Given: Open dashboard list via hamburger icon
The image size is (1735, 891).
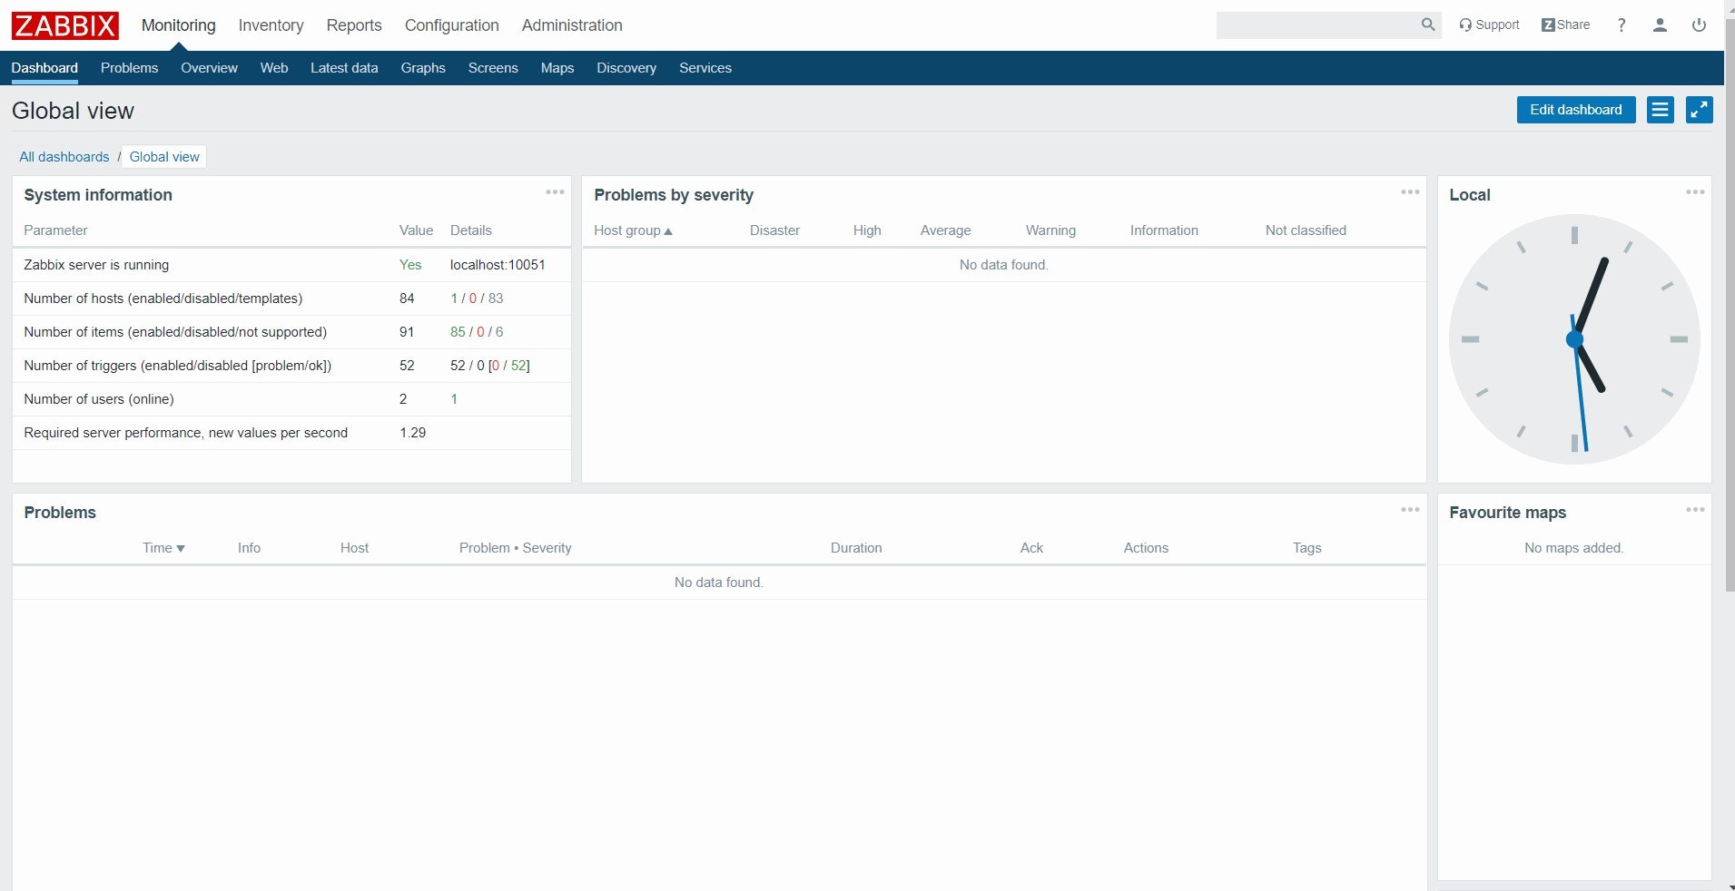Looking at the screenshot, I should 1660,110.
